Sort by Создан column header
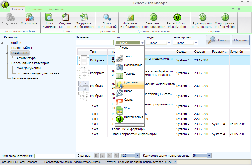Image resolution: width=252 pixels, height=165 pixels. pos(203,52)
